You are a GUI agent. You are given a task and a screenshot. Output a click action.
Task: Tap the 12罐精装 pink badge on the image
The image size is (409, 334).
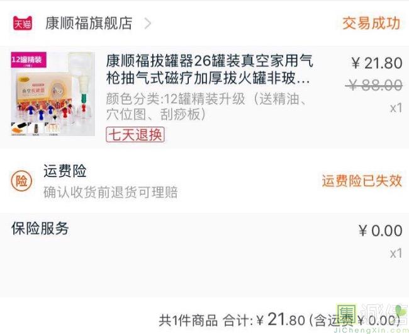28,60
